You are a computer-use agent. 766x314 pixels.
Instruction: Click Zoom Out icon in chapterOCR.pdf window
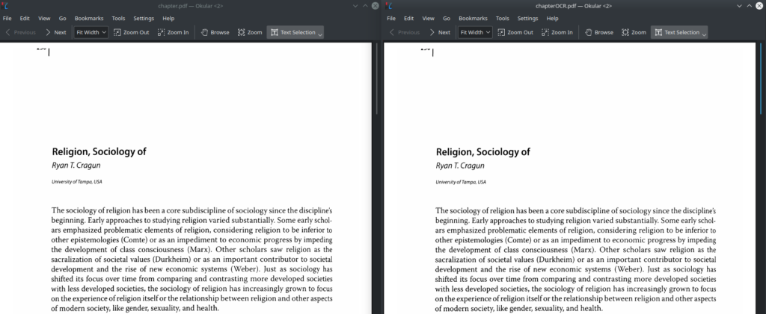tap(501, 33)
